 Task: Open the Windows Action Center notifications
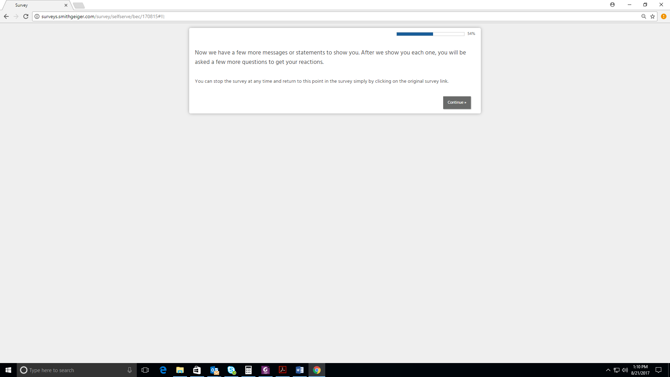pos(658,370)
